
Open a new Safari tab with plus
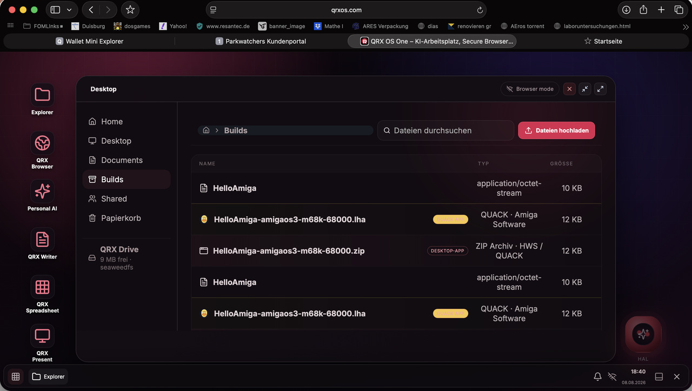point(661,10)
